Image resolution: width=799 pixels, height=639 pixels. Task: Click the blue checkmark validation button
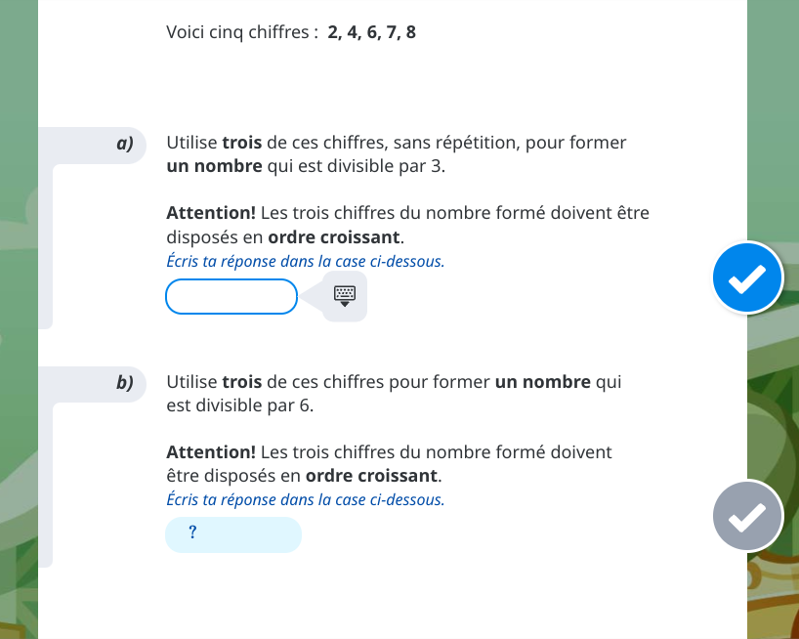click(747, 278)
